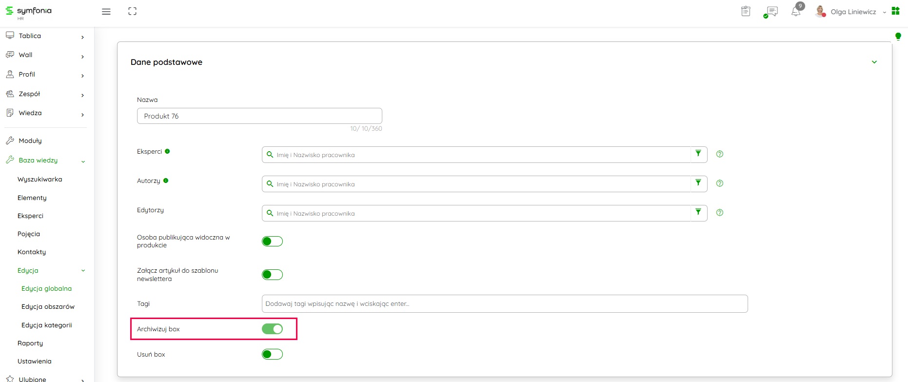The height and width of the screenshot is (382, 908).
Task: Click the green lightbulb hint icon
Action: pyautogui.click(x=898, y=36)
